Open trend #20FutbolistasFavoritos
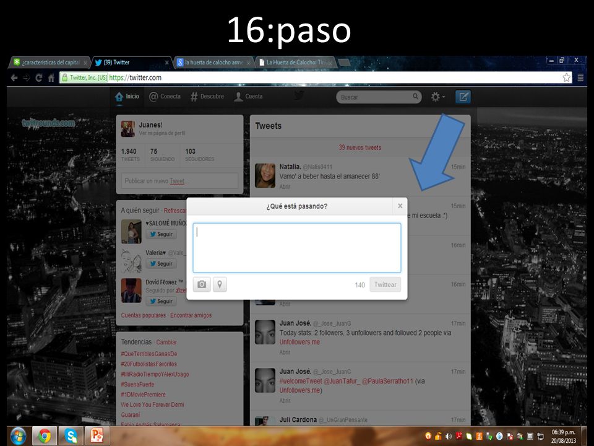This screenshot has height=446, width=594. point(148,364)
